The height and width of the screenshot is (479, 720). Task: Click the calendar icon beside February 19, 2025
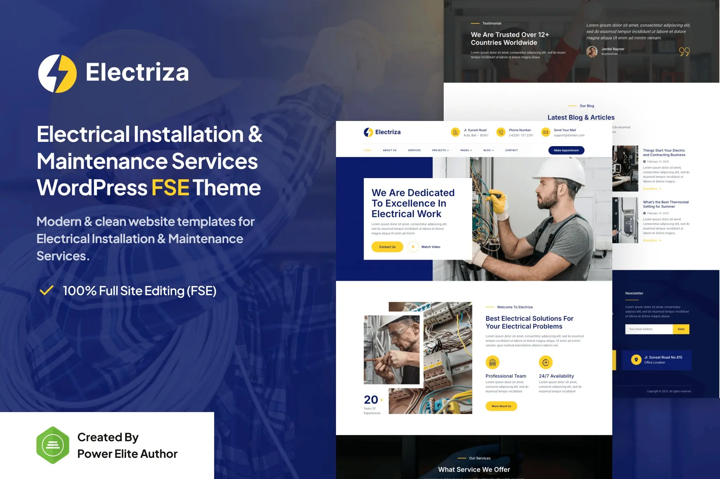pos(645,161)
